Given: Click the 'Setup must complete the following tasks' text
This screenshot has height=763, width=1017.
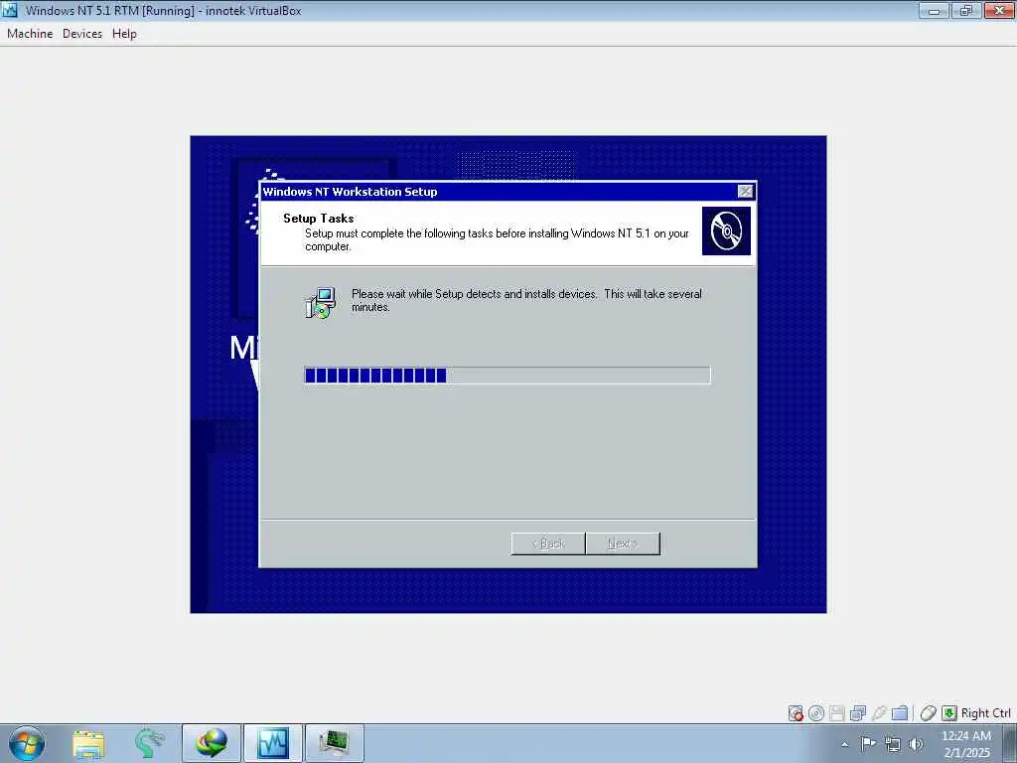Looking at the screenshot, I should click(x=497, y=239).
